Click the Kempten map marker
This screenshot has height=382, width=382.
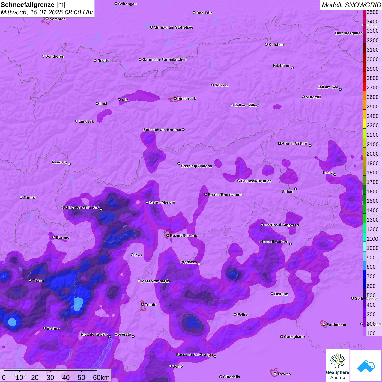click(47, 19)
